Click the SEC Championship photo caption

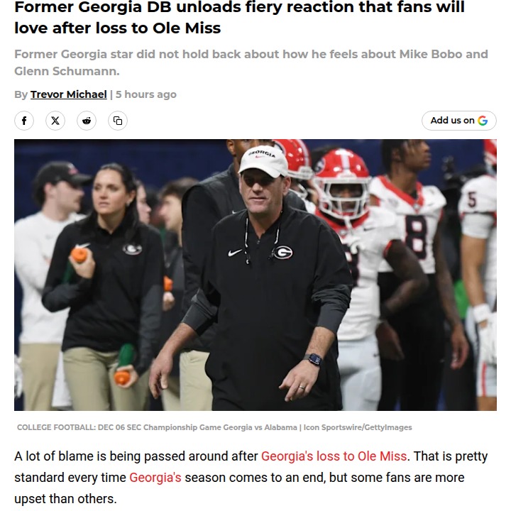pyautogui.click(x=214, y=427)
